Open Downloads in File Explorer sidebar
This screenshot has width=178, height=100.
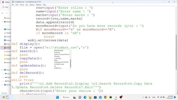[x=8, y=33]
